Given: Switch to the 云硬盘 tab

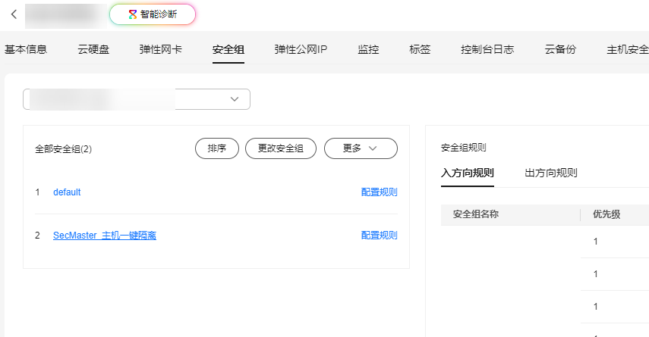Looking at the screenshot, I should coord(93,50).
